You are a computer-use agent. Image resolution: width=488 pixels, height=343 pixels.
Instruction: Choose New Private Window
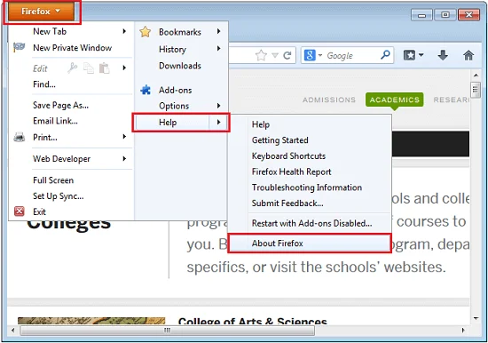coord(72,48)
